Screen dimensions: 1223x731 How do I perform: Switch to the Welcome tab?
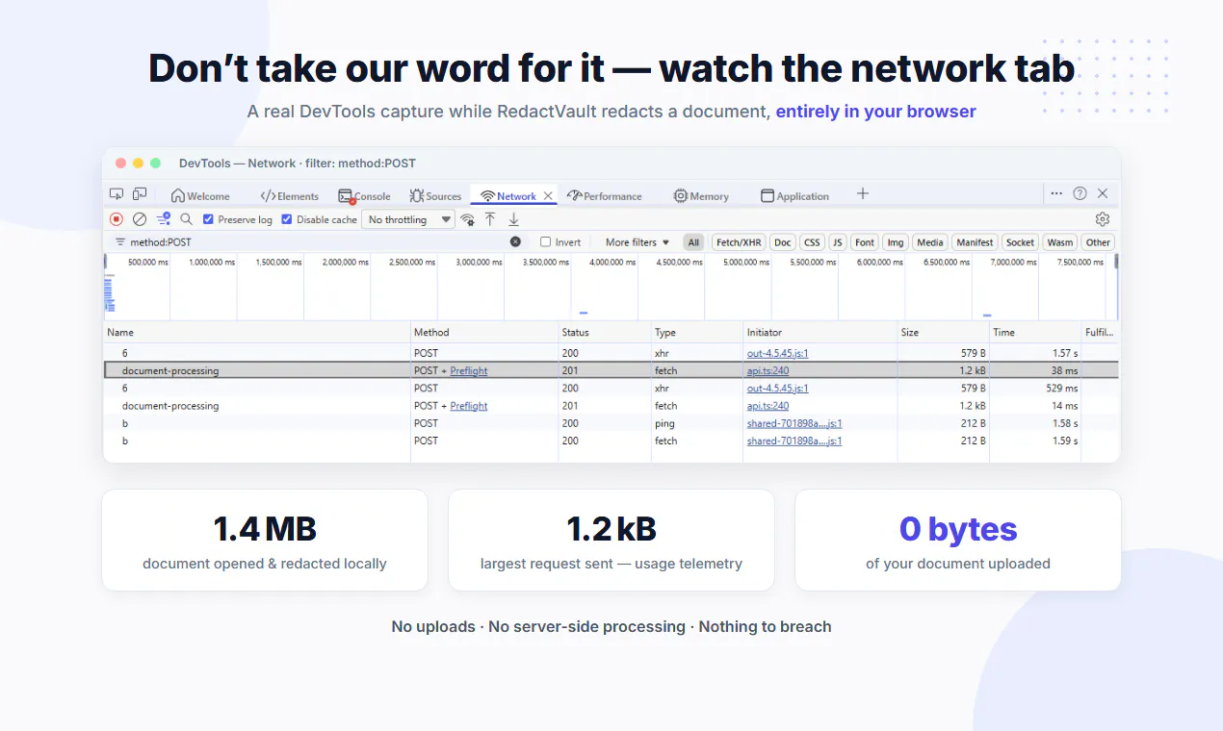[200, 195]
